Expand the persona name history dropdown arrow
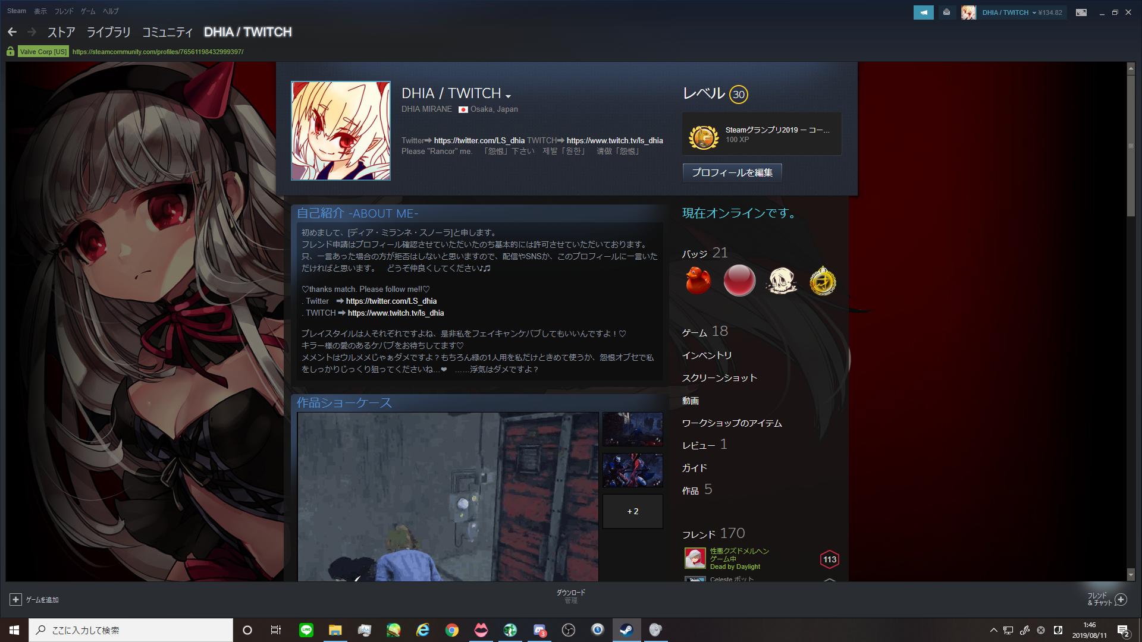Image resolution: width=1142 pixels, height=642 pixels. [x=508, y=96]
